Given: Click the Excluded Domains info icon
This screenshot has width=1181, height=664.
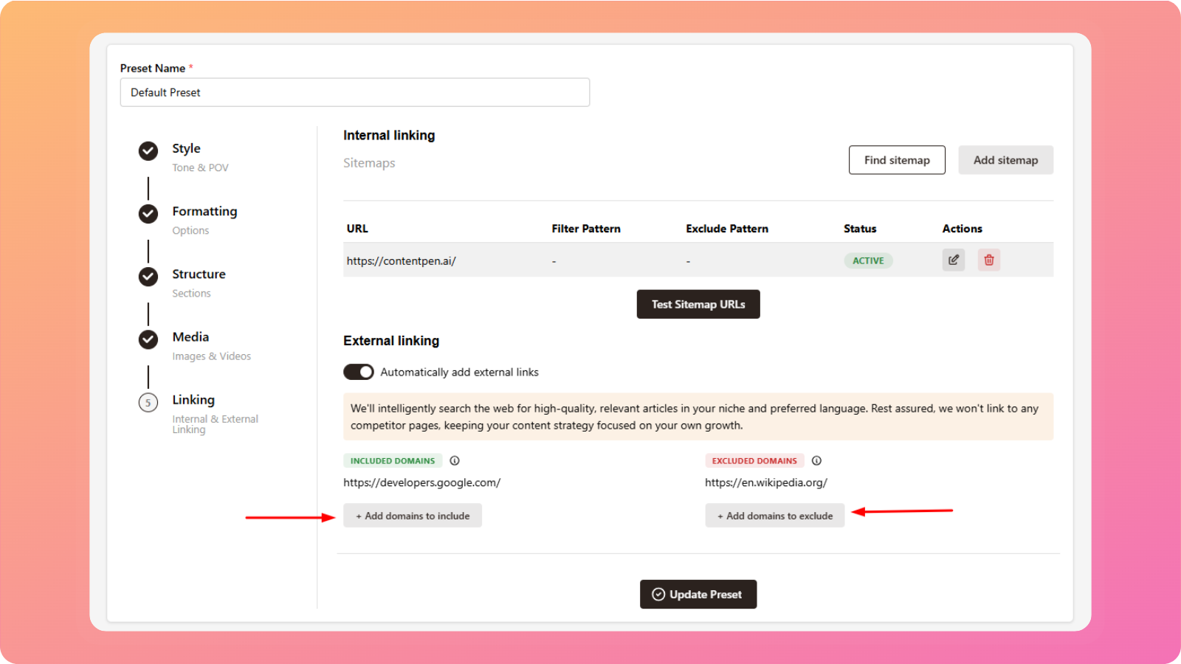Looking at the screenshot, I should coord(816,461).
